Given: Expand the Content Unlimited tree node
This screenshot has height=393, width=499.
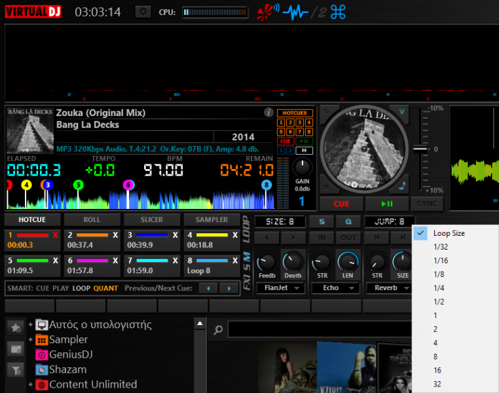Looking at the screenshot, I should 31,384.
